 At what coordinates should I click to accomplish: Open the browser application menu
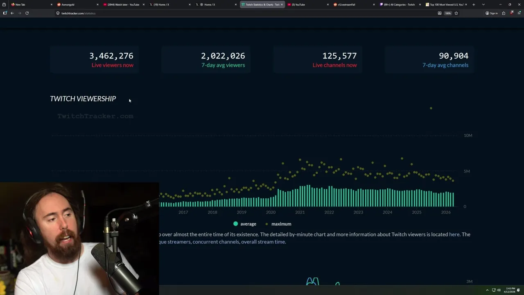pyautogui.click(x=519, y=13)
